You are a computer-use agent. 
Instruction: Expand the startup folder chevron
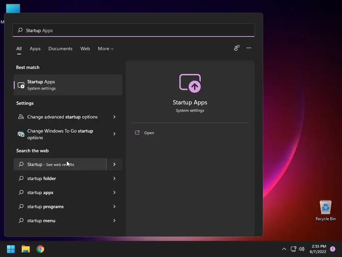(114, 178)
